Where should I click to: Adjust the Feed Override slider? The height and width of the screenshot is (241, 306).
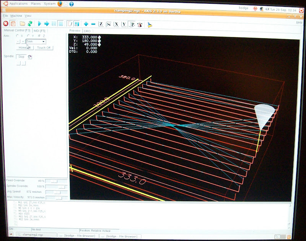click(x=54, y=181)
